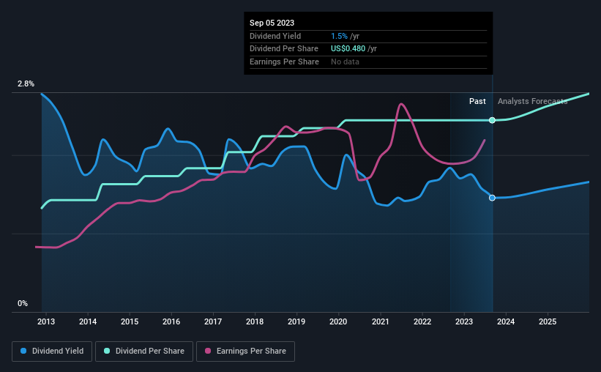Image resolution: width=601 pixels, height=372 pixels.
Task: Click the 2020 x-axis label
Action: (x=338, y=321)
